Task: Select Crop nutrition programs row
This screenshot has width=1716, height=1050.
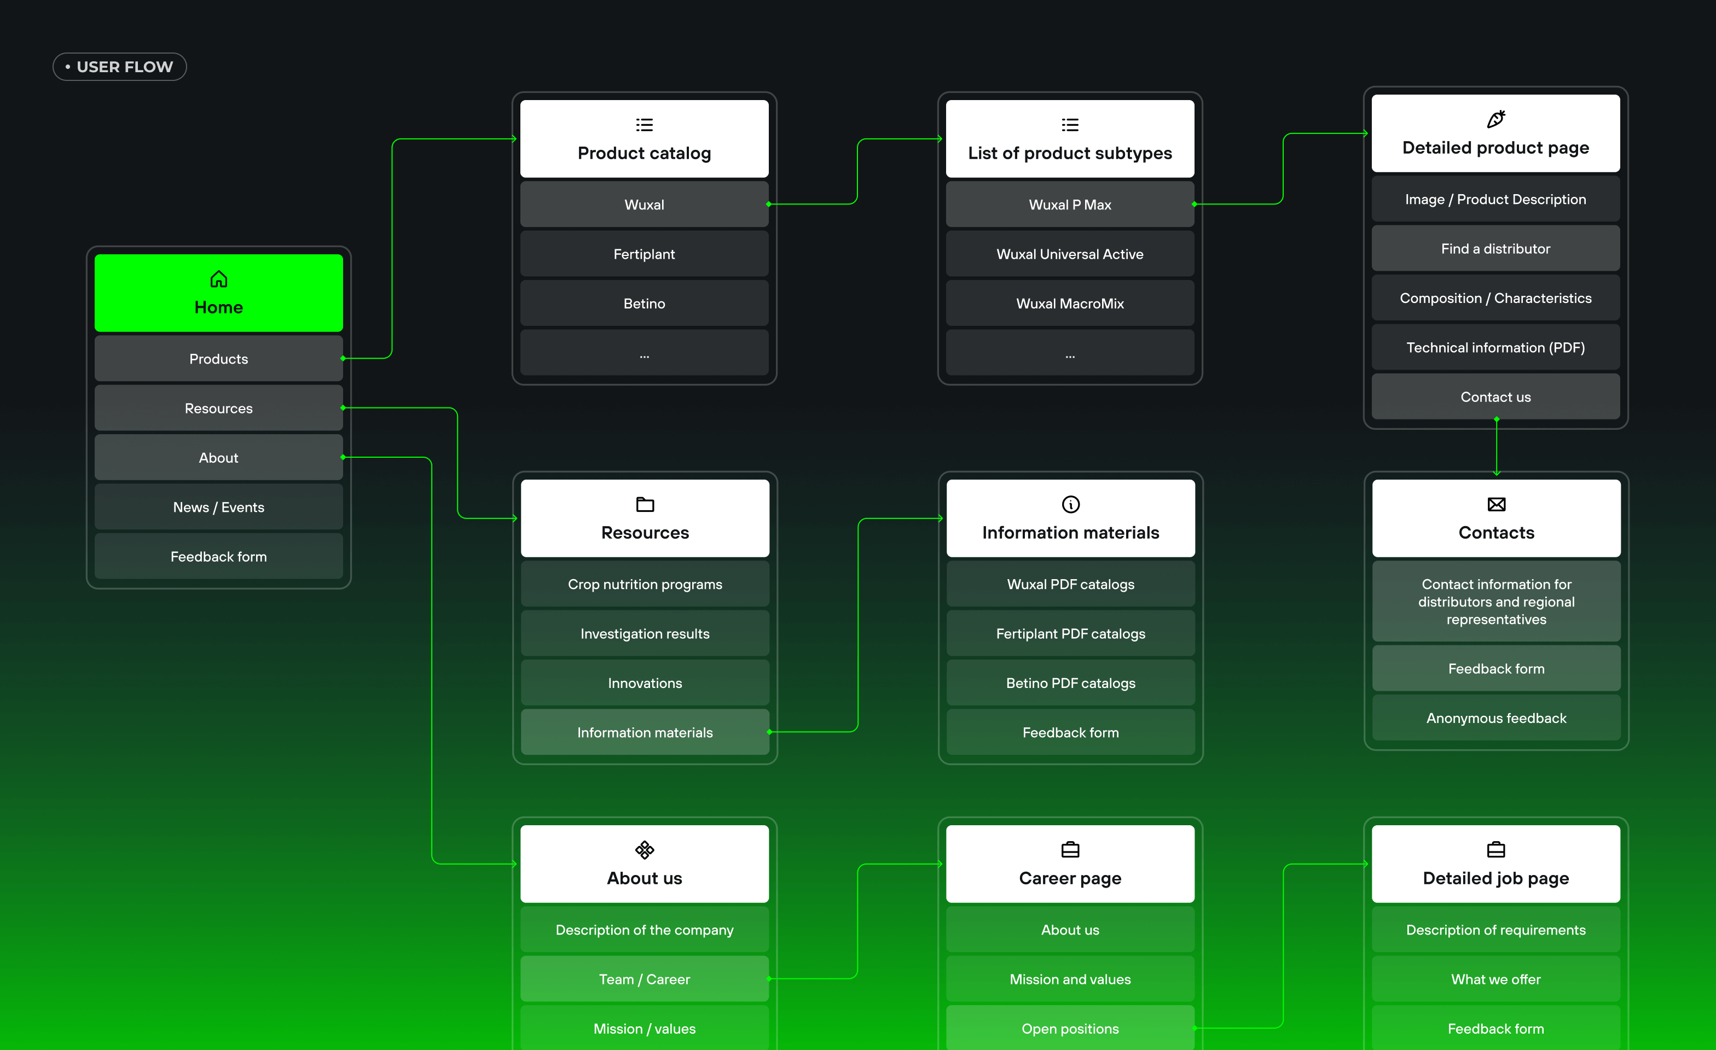Action: pyautogui.click(x=645, y=583)
